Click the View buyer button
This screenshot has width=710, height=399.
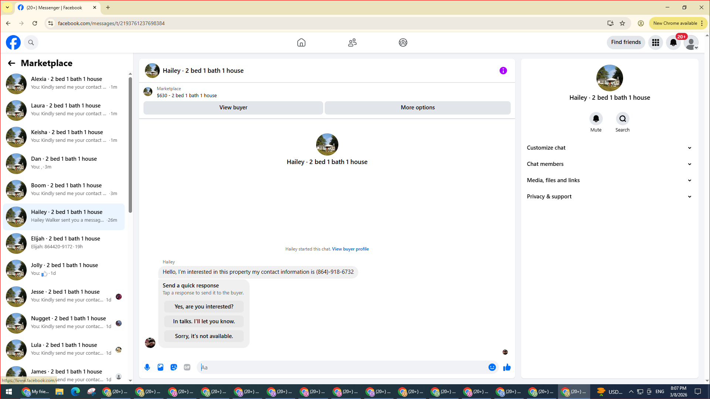click(x=233, y=108)
